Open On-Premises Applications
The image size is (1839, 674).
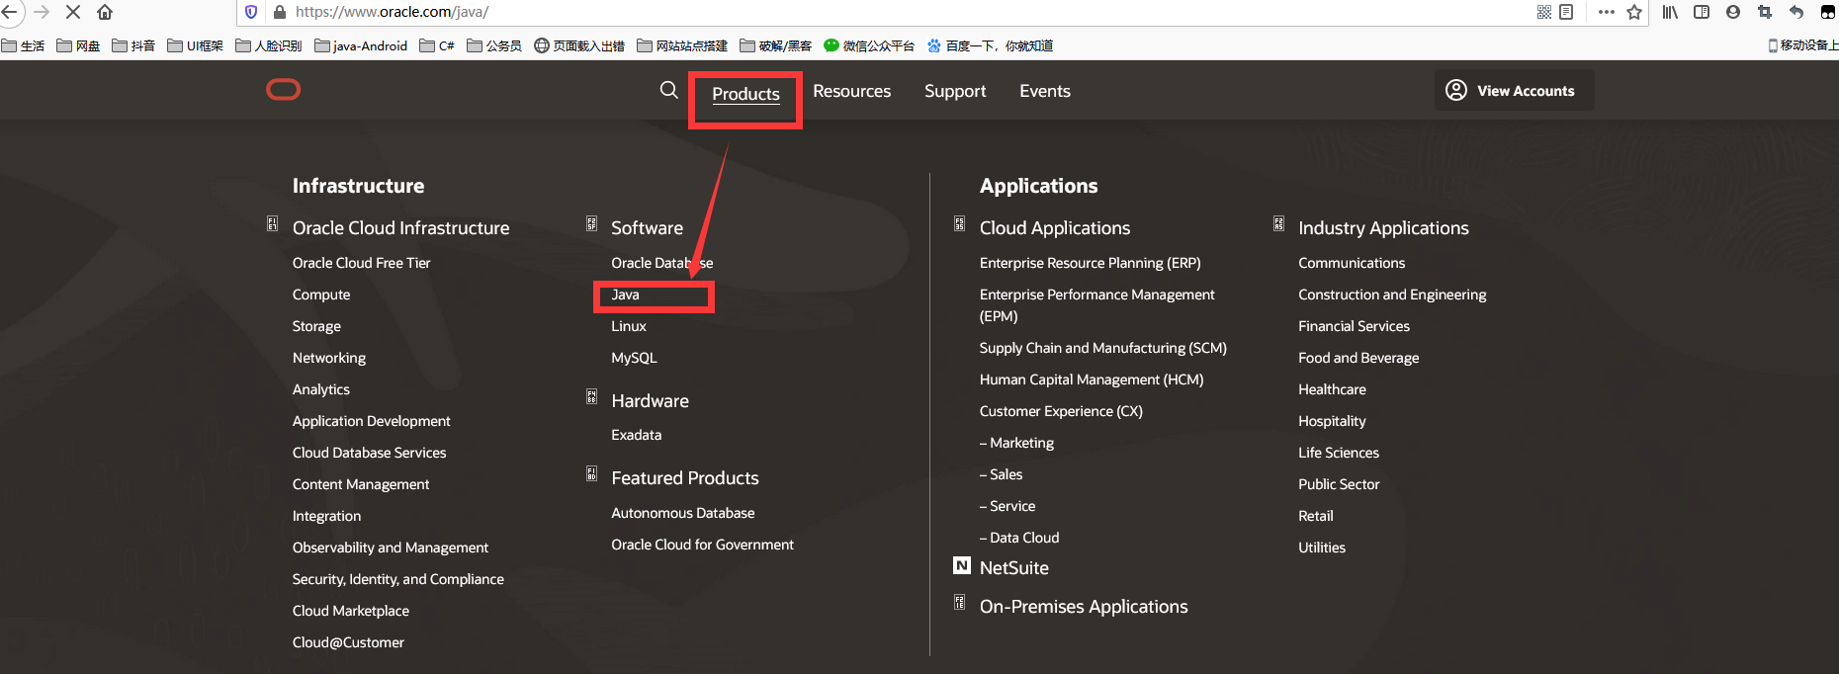click(1084, 607)
